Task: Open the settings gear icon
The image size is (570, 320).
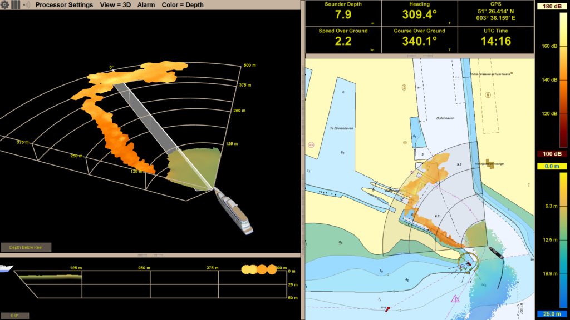Action: [x=5, y=5]
